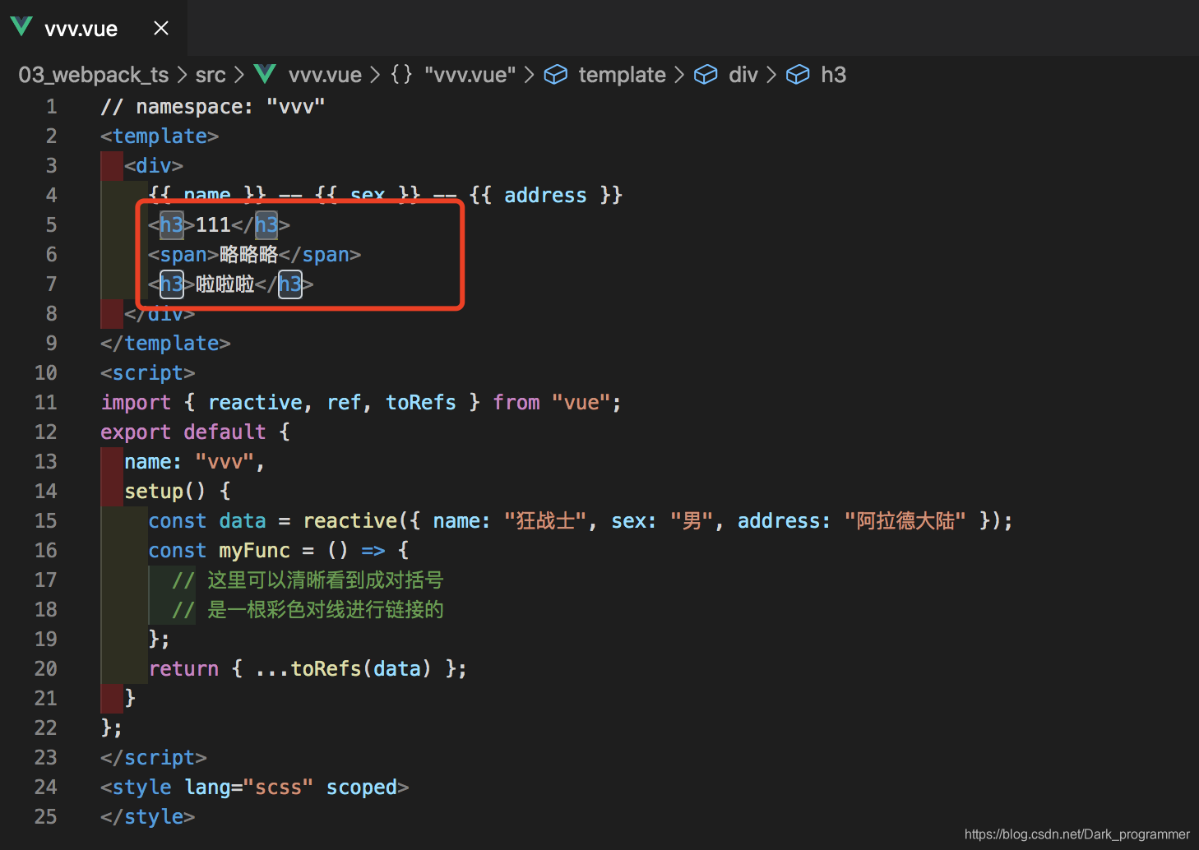
Task: Click "阿拉德大陆" string on line 15
Action: (x=905, y=521)
